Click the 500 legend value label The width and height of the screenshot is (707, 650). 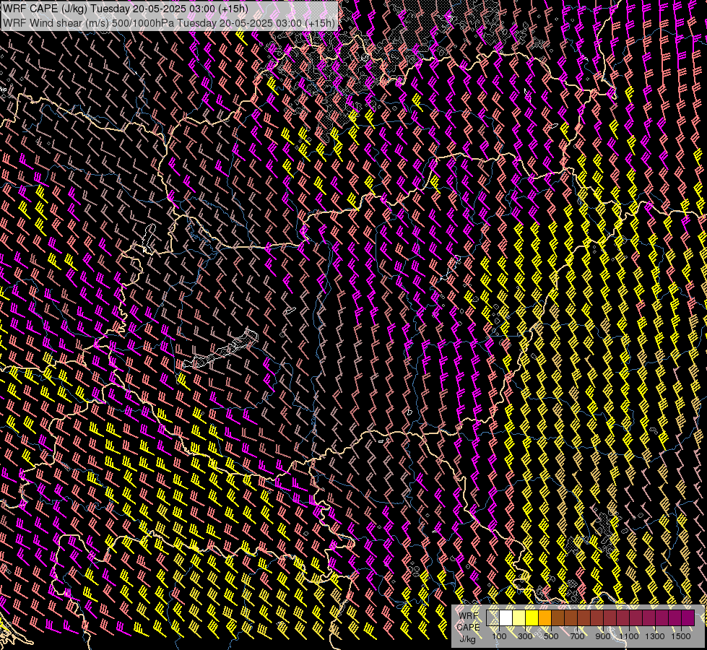551,636
